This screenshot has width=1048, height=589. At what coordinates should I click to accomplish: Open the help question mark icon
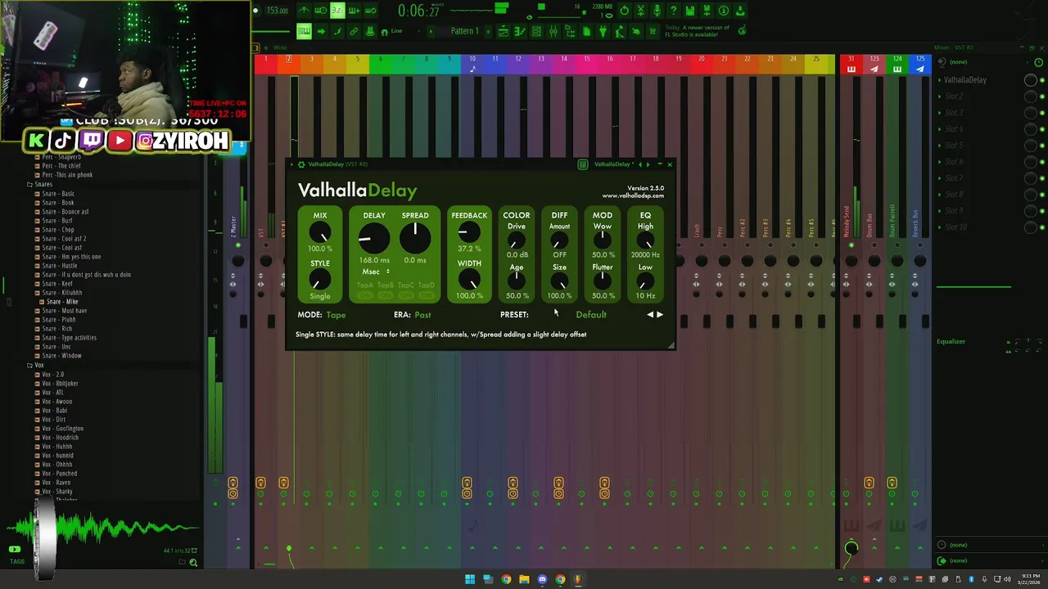tap(673, 11)
